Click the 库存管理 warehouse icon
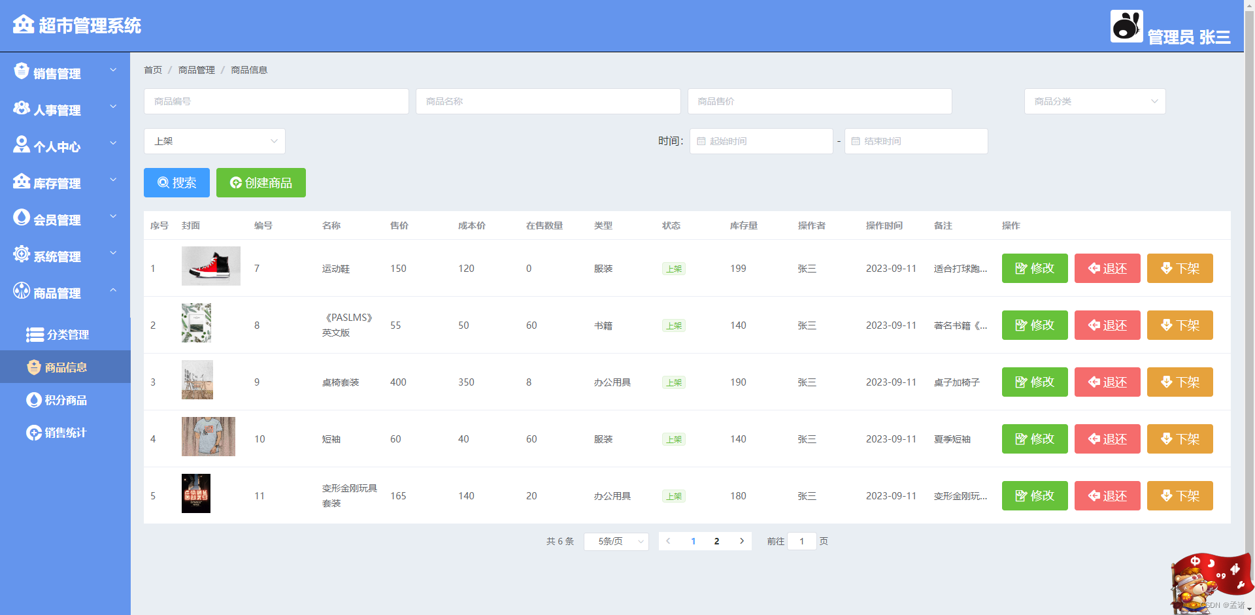Viewport: 1255px width, 615px height. pos(22,181)
